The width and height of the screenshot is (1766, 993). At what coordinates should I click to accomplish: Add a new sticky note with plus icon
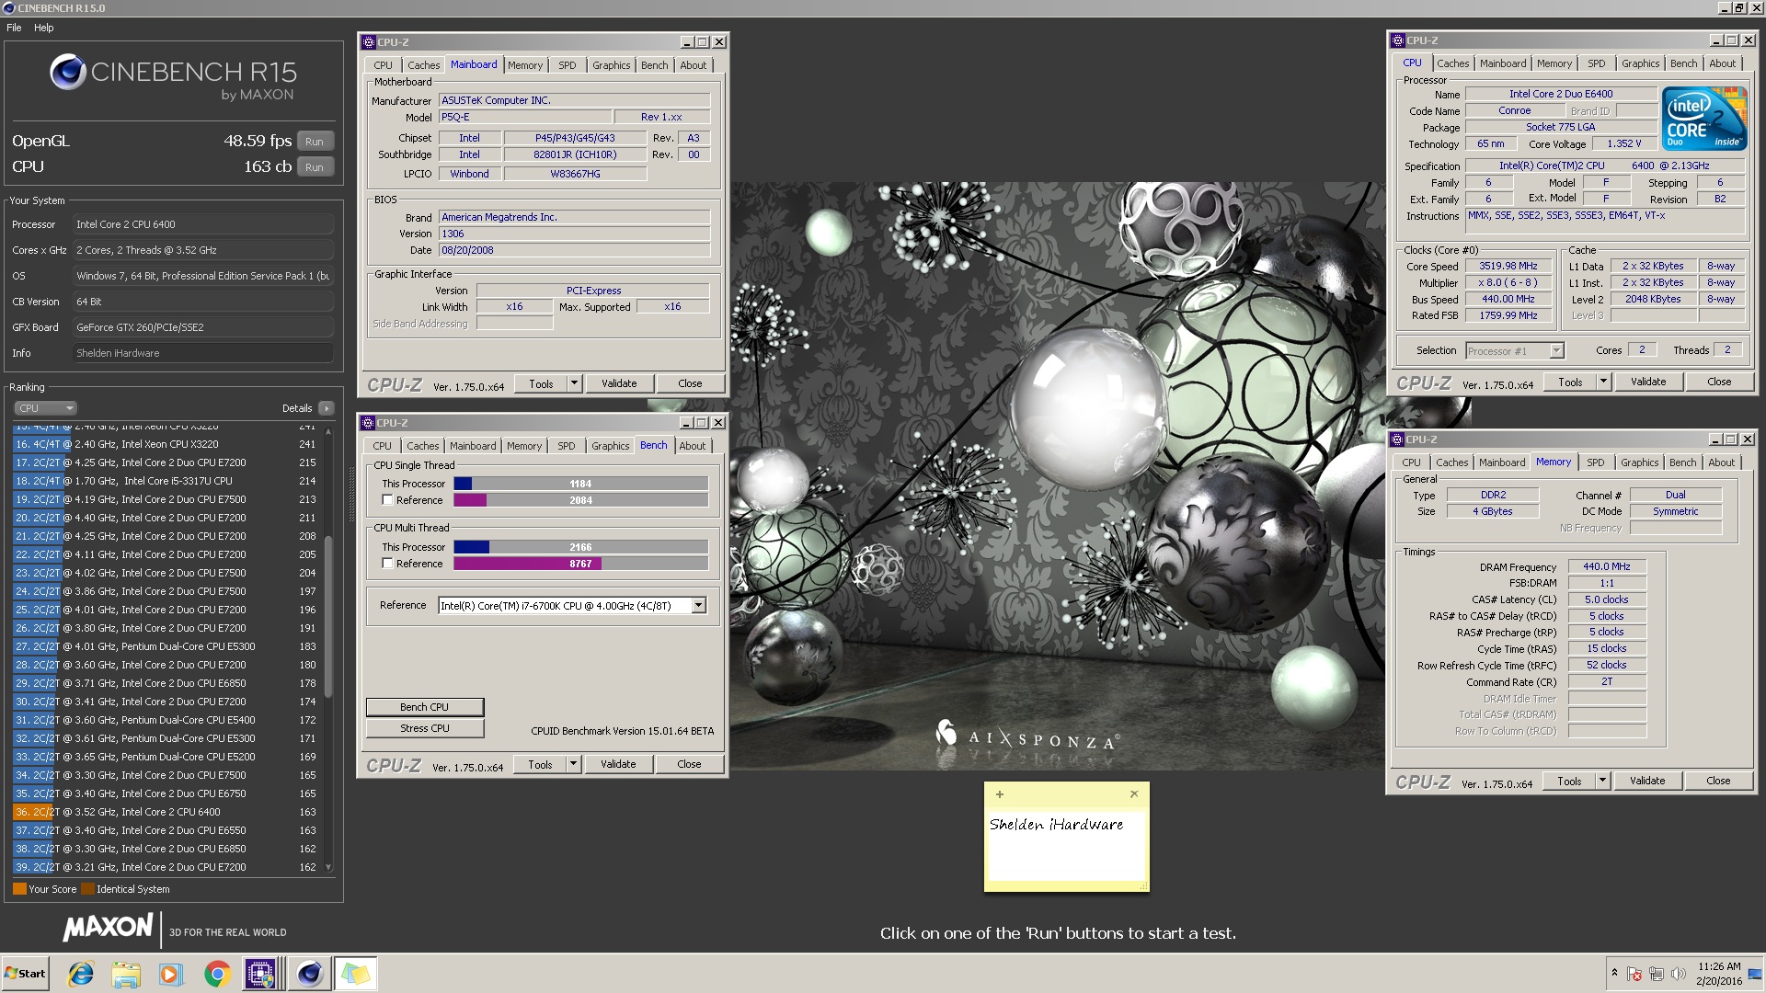tap(999, 794)
